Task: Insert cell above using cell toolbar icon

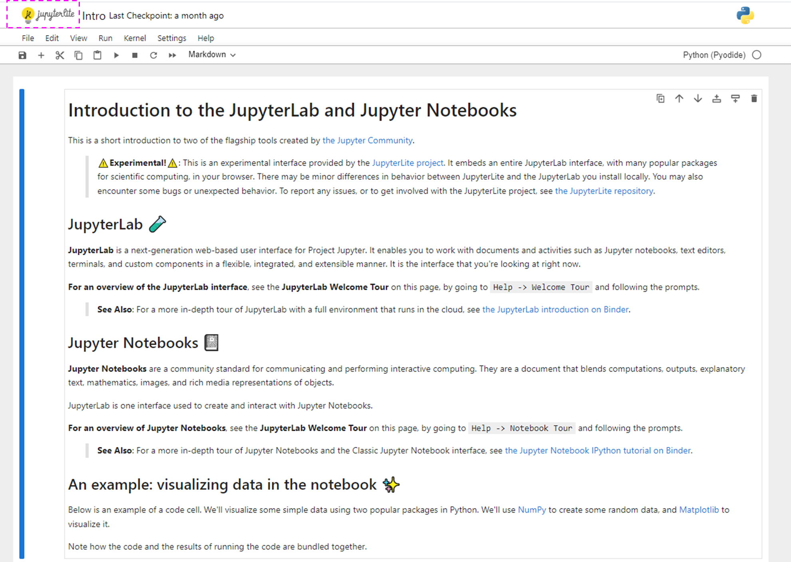Action: pyautogui.click(x=717, y=99)
